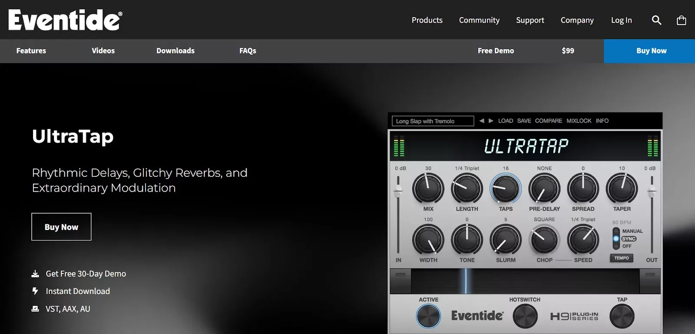
Task: Click the right ribbon end button
Action: point(650,281)
